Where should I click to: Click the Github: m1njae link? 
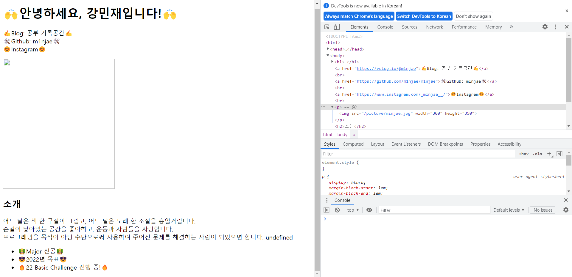(x=32, y=41)
